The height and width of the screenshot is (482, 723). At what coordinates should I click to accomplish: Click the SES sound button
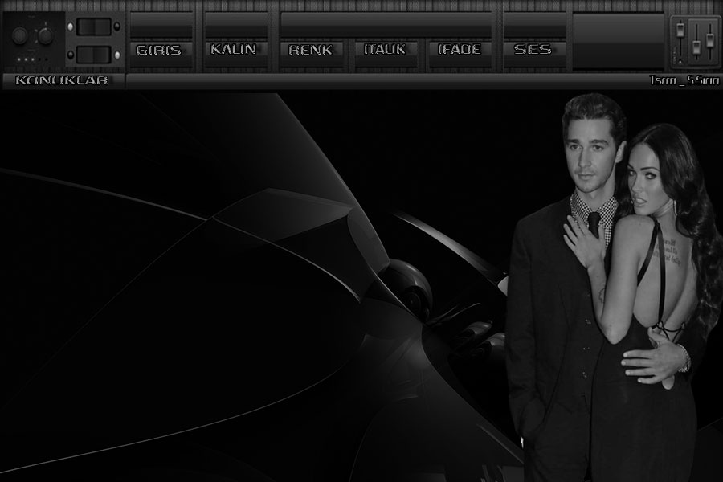click(x=533, y=51)
